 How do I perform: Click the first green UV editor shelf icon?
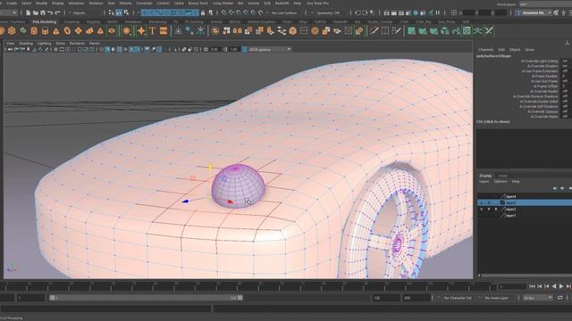tap(411, 31)
